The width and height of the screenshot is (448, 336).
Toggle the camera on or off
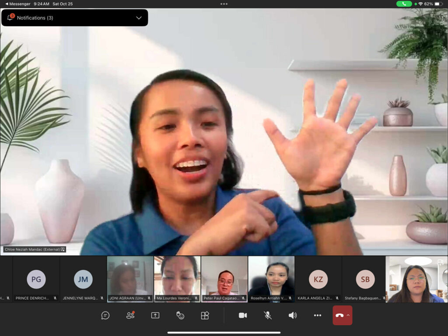pyautogui.click(x=243, y=315)
